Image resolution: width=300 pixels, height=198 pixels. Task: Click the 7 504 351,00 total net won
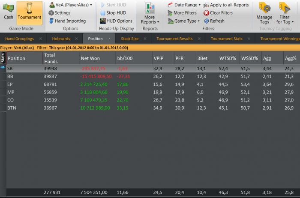(94, 192)
